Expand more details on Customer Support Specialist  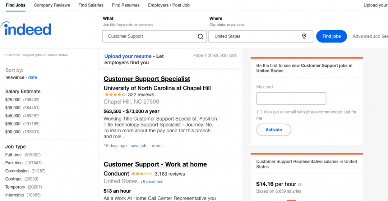tap(158, 146)
